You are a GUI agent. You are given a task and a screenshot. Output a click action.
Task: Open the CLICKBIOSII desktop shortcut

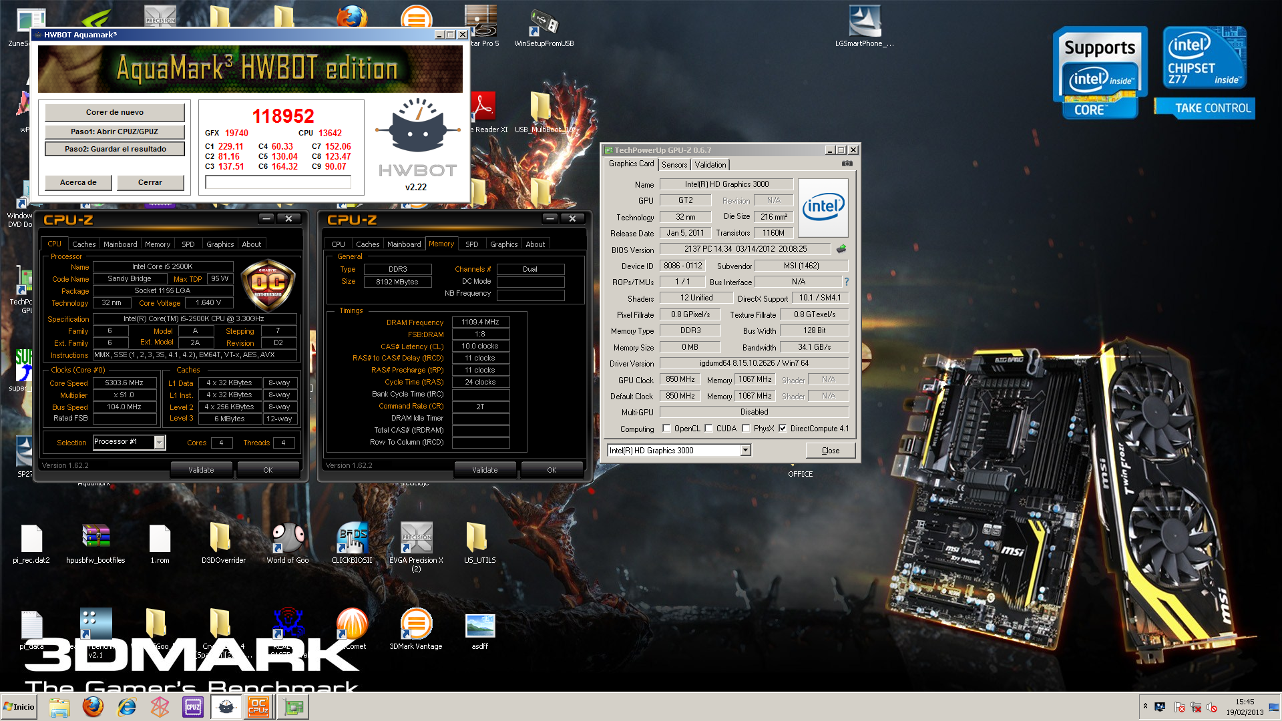click(x=352, y=543)
